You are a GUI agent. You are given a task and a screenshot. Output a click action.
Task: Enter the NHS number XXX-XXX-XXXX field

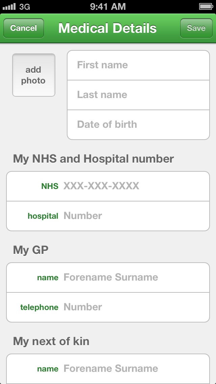click(x=135, y=186)
